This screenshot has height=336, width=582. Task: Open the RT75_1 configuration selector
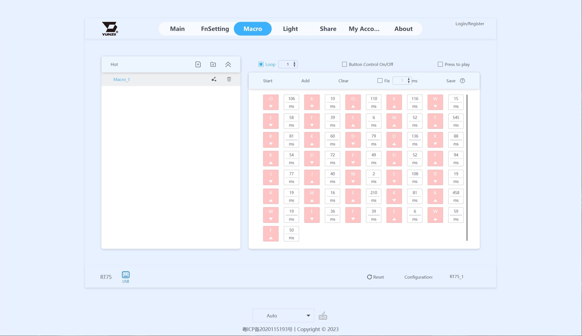pyautogui.click(x=456, y=277)
